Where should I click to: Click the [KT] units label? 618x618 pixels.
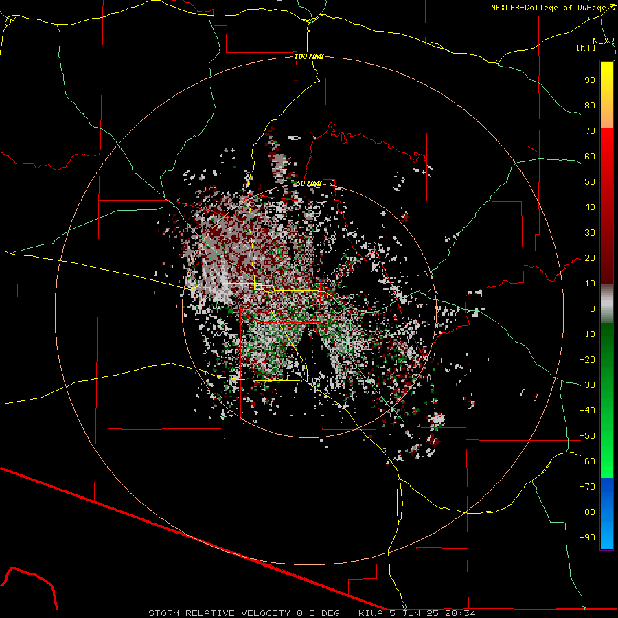point(586,47)
